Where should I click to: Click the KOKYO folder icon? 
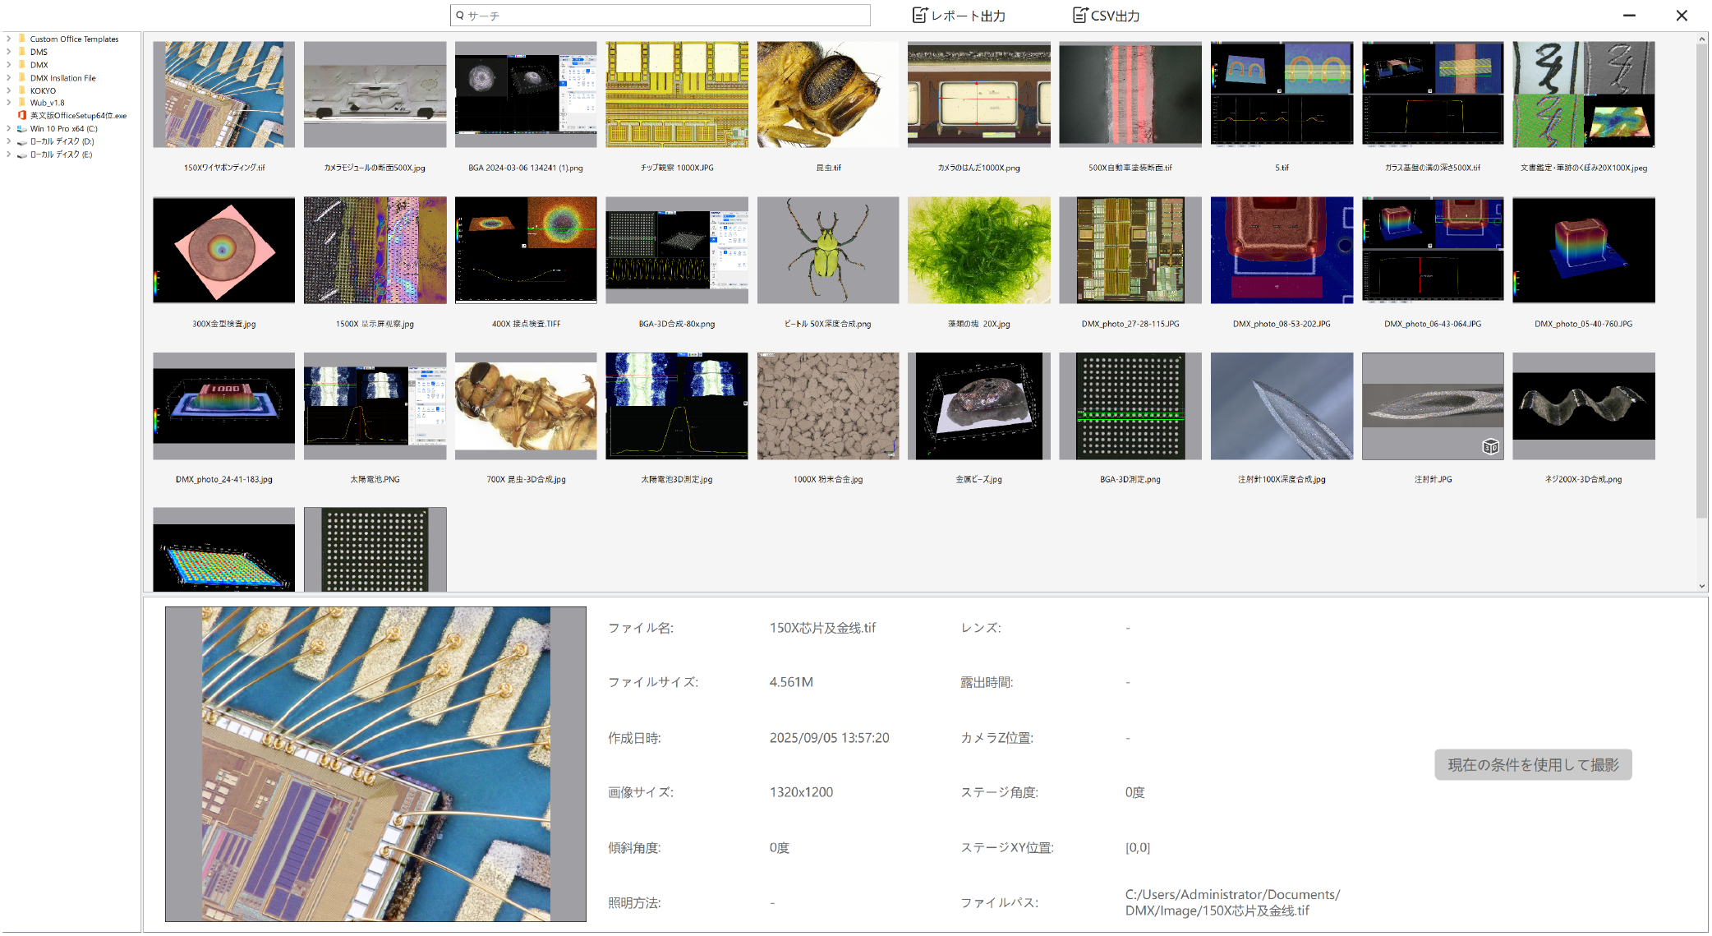tap(22, 90)
